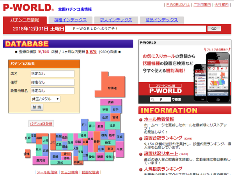The height and width of the screenshot is (175, 234).
Task: Click the 住所 input field
Action: (53, 82)
